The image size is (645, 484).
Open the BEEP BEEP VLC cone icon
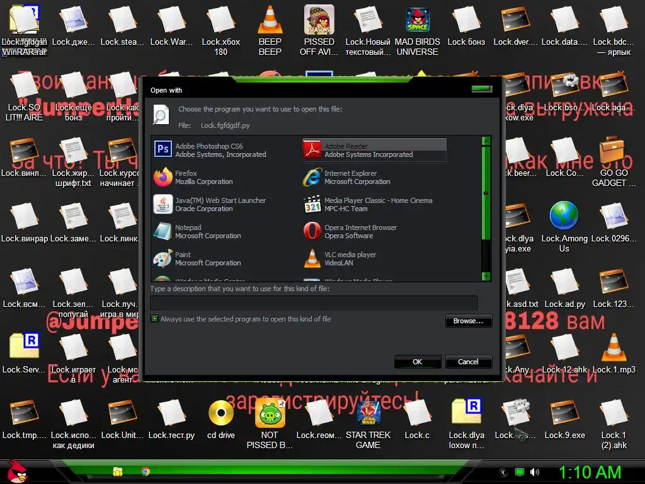(x=270, y=30)
